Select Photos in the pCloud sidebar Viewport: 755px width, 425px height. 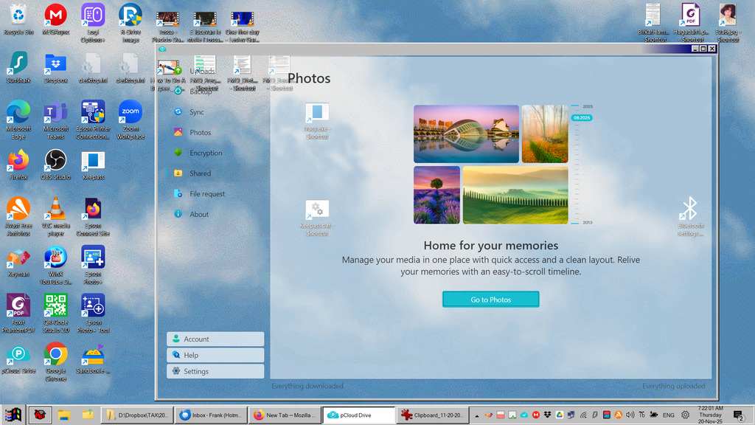pos(200,133)
